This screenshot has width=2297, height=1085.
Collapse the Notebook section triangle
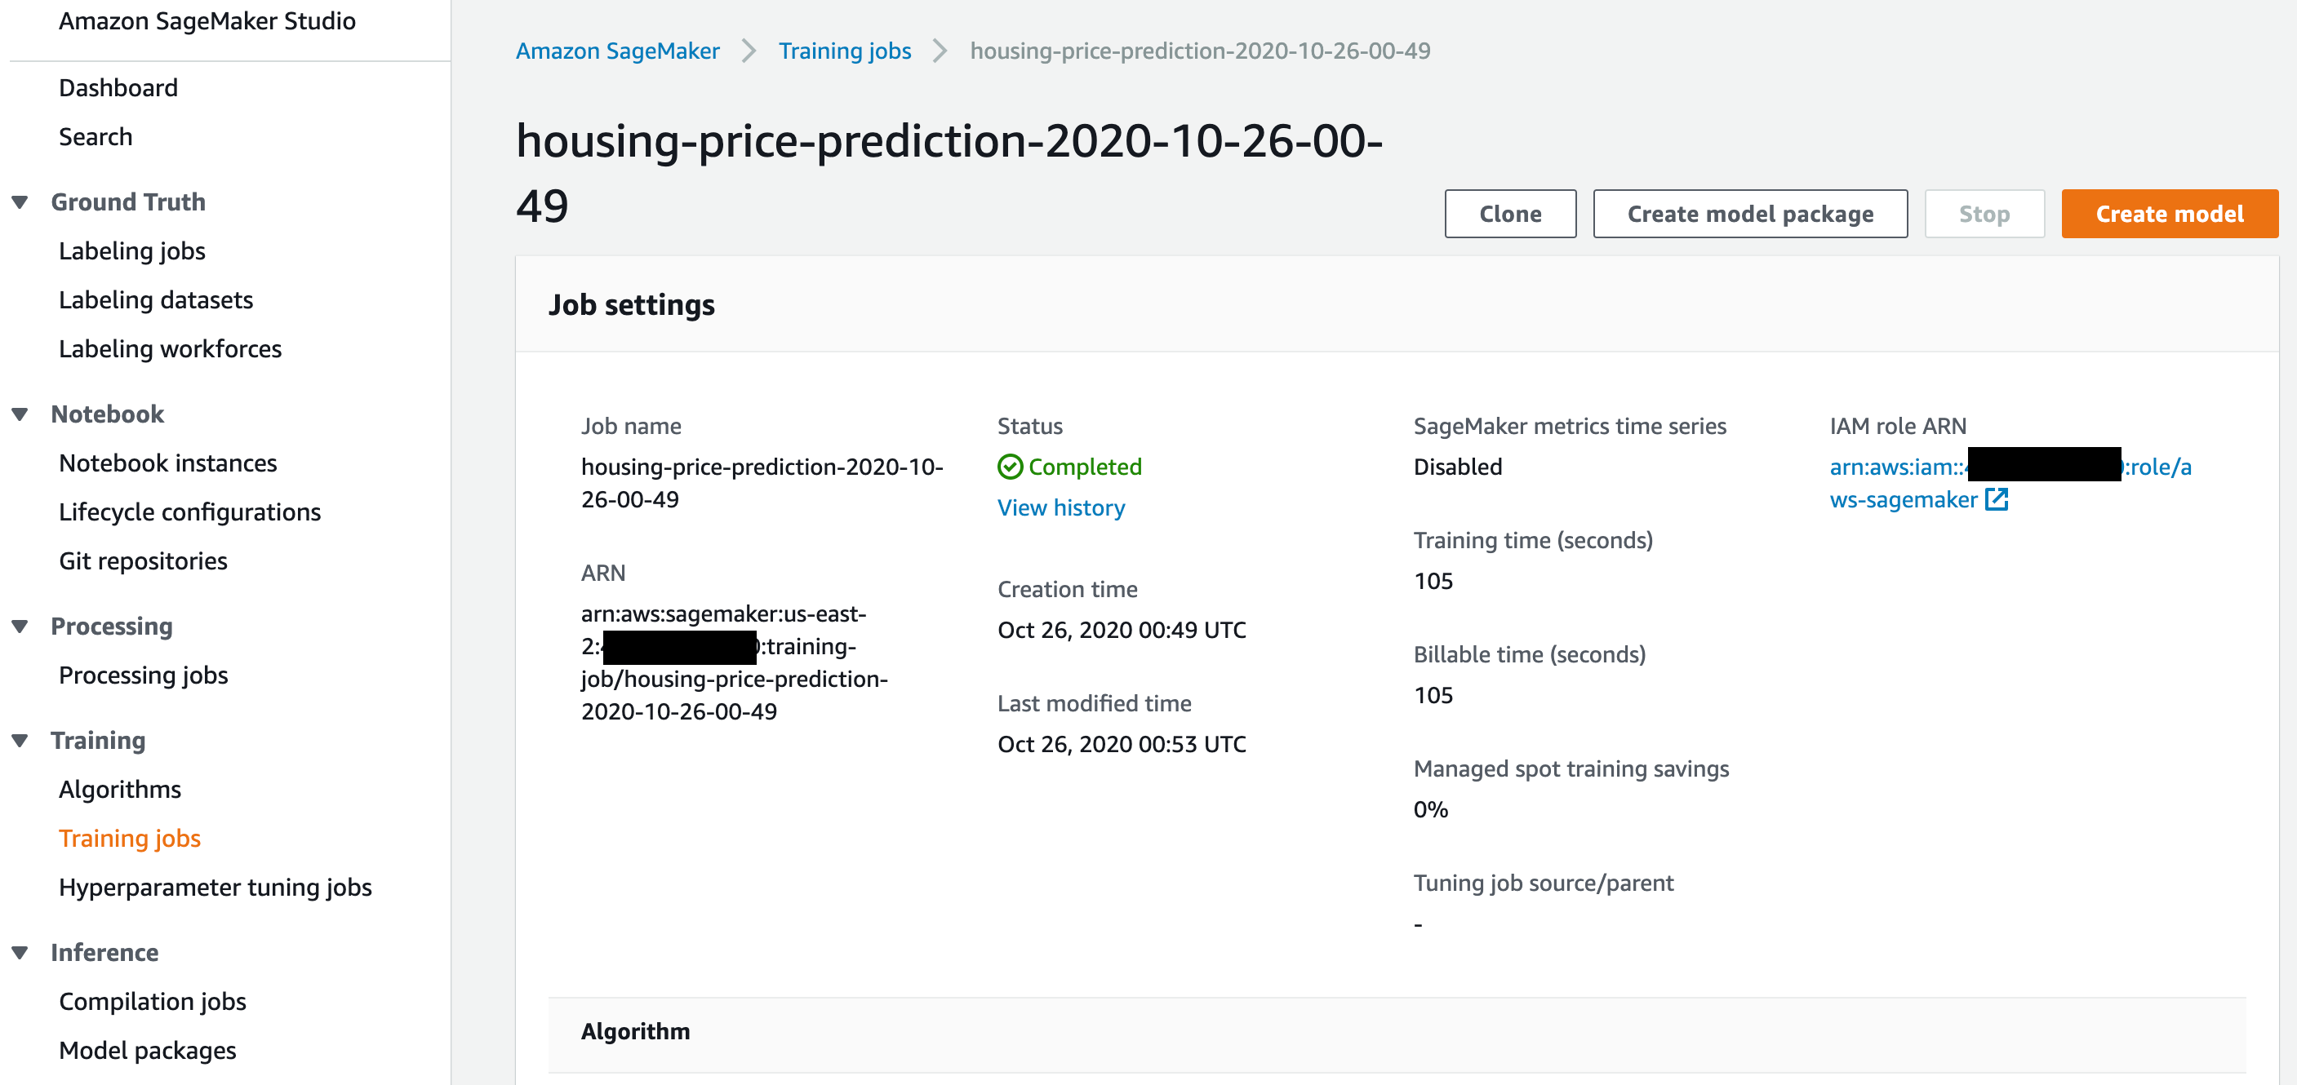coord(20,414)
